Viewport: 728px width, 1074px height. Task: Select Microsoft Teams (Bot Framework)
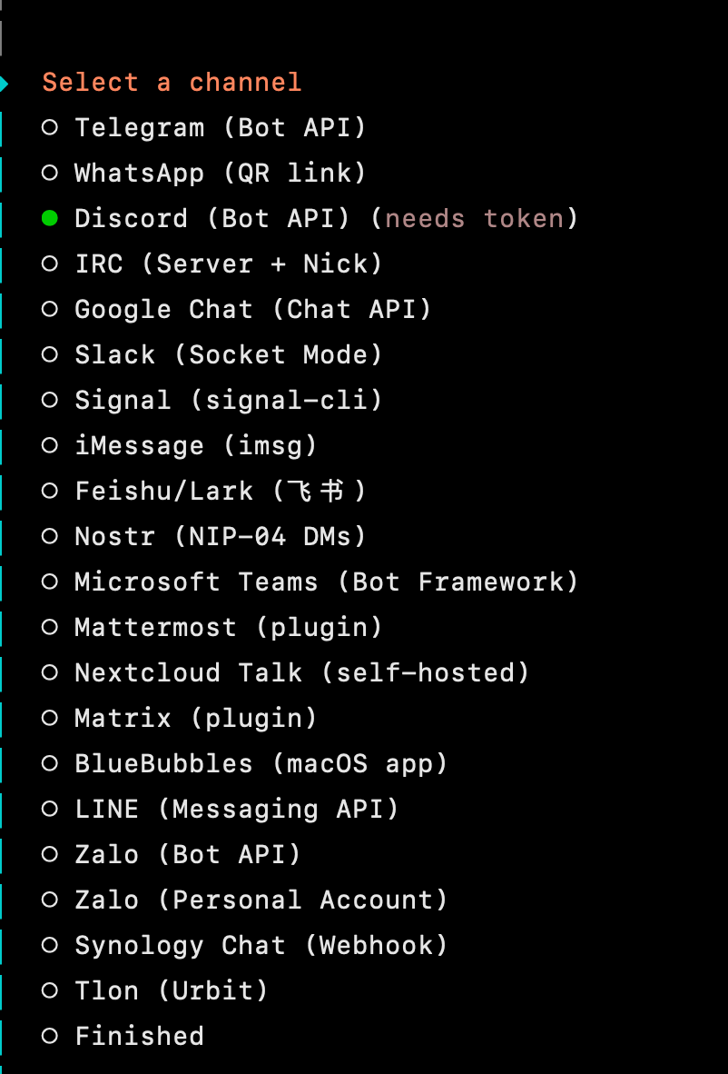[x=327, y=582]
